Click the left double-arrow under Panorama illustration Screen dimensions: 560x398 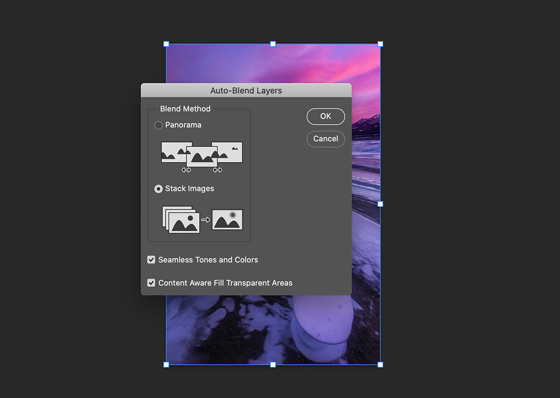(x=186, y=170)
